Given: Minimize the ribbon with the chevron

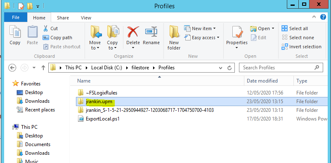Looking at the screenshot, I should point(314,17).
